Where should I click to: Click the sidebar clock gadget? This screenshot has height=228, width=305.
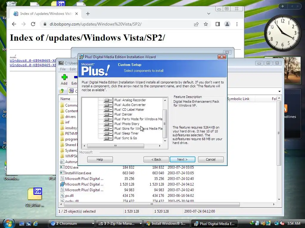pyautogui.click(x=282, y=33)
